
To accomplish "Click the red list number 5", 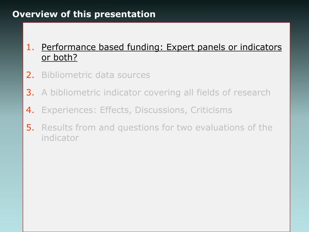I will point(30,128).
